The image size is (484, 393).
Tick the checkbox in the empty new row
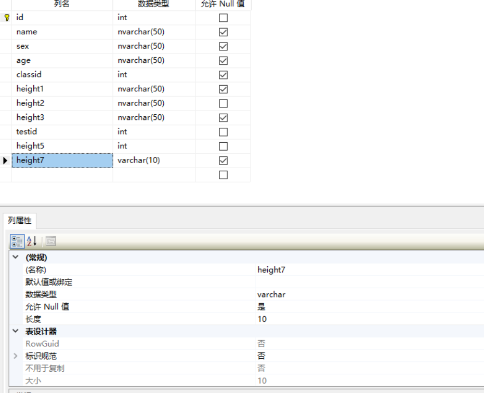pyautogui.click(x=223, y=175)
